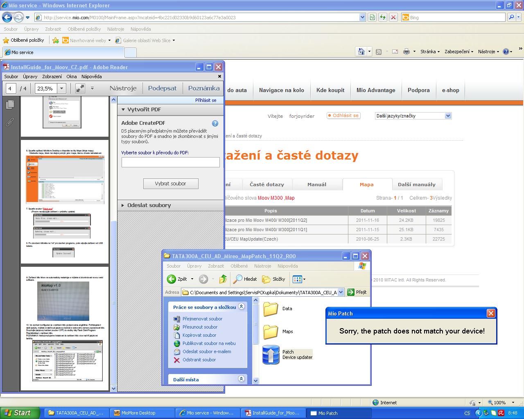Open the Zobrazení menu in Adobe Reader
The image size is (524, 419).
coord(52,77)
